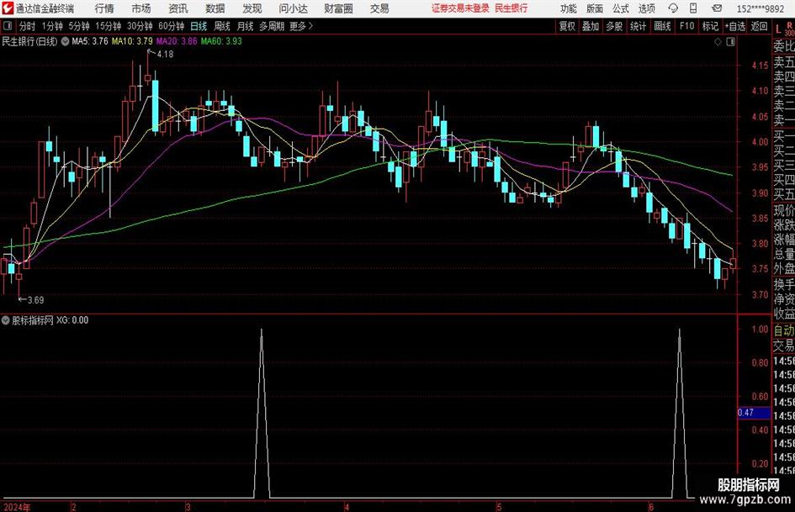The height and width of the screenshot is (512, 795).
Task: Click the MA20: 3.86 label
Action: point(177,41)
